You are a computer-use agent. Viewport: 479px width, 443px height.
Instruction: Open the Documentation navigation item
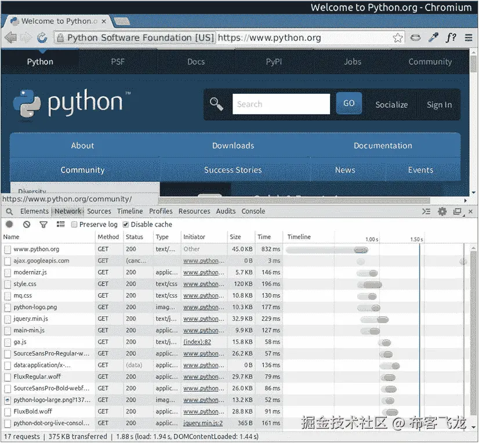(383, 145)
